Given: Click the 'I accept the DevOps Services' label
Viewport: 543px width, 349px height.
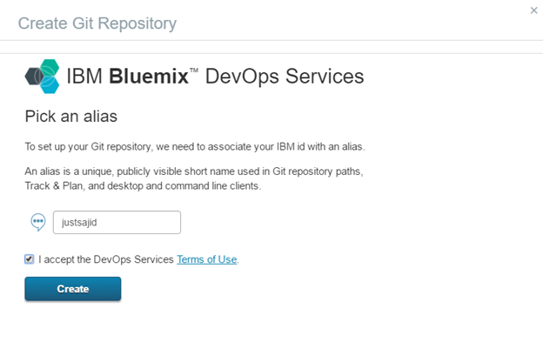Looking at the screenshot, I should pyautogui.click(x=106, y=259).
